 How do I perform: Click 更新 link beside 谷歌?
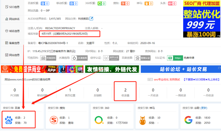coord(204,108)
